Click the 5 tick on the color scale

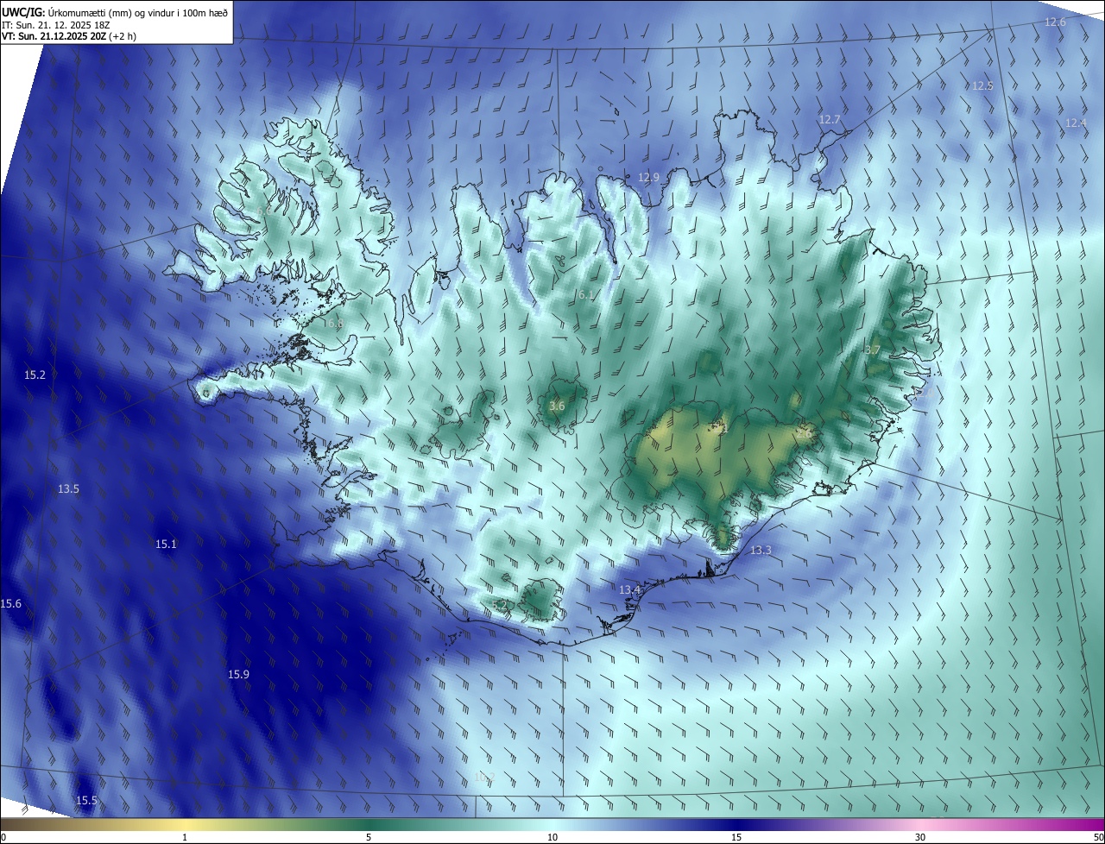[369, 837]
